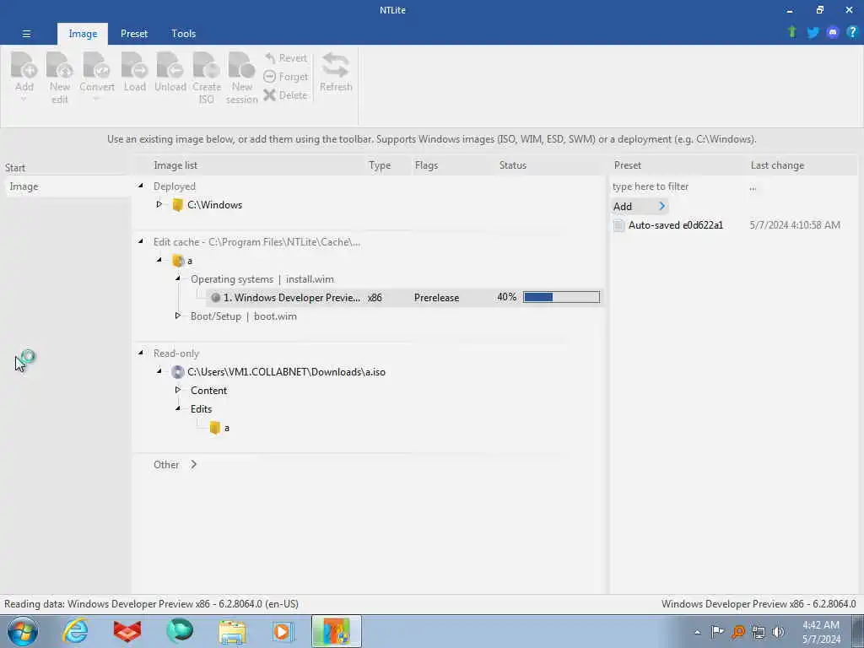Click the Type column header

pos(379,165)
